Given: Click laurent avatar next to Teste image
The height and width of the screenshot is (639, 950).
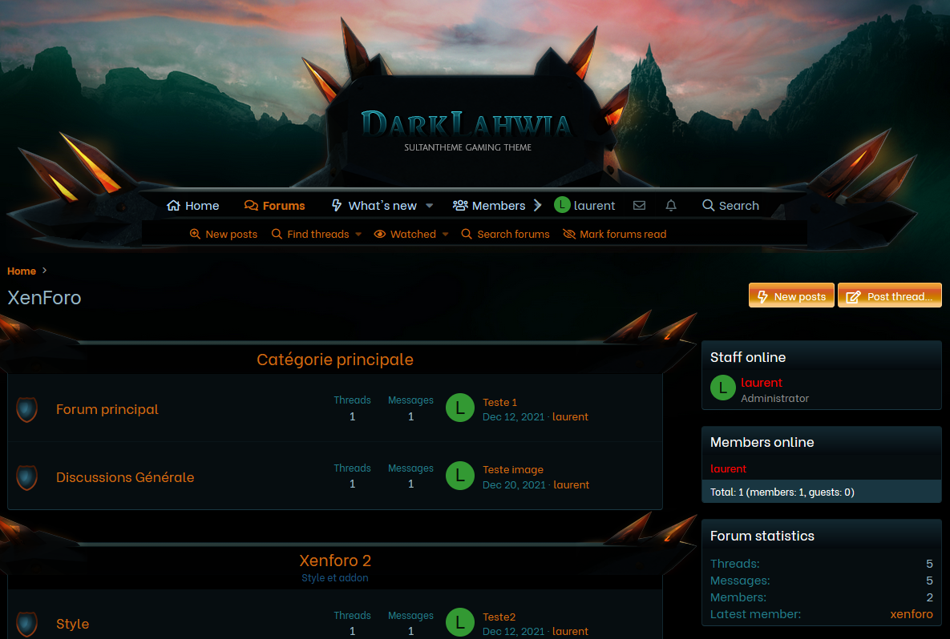Looking at the screenshot, I should [460, 476].
